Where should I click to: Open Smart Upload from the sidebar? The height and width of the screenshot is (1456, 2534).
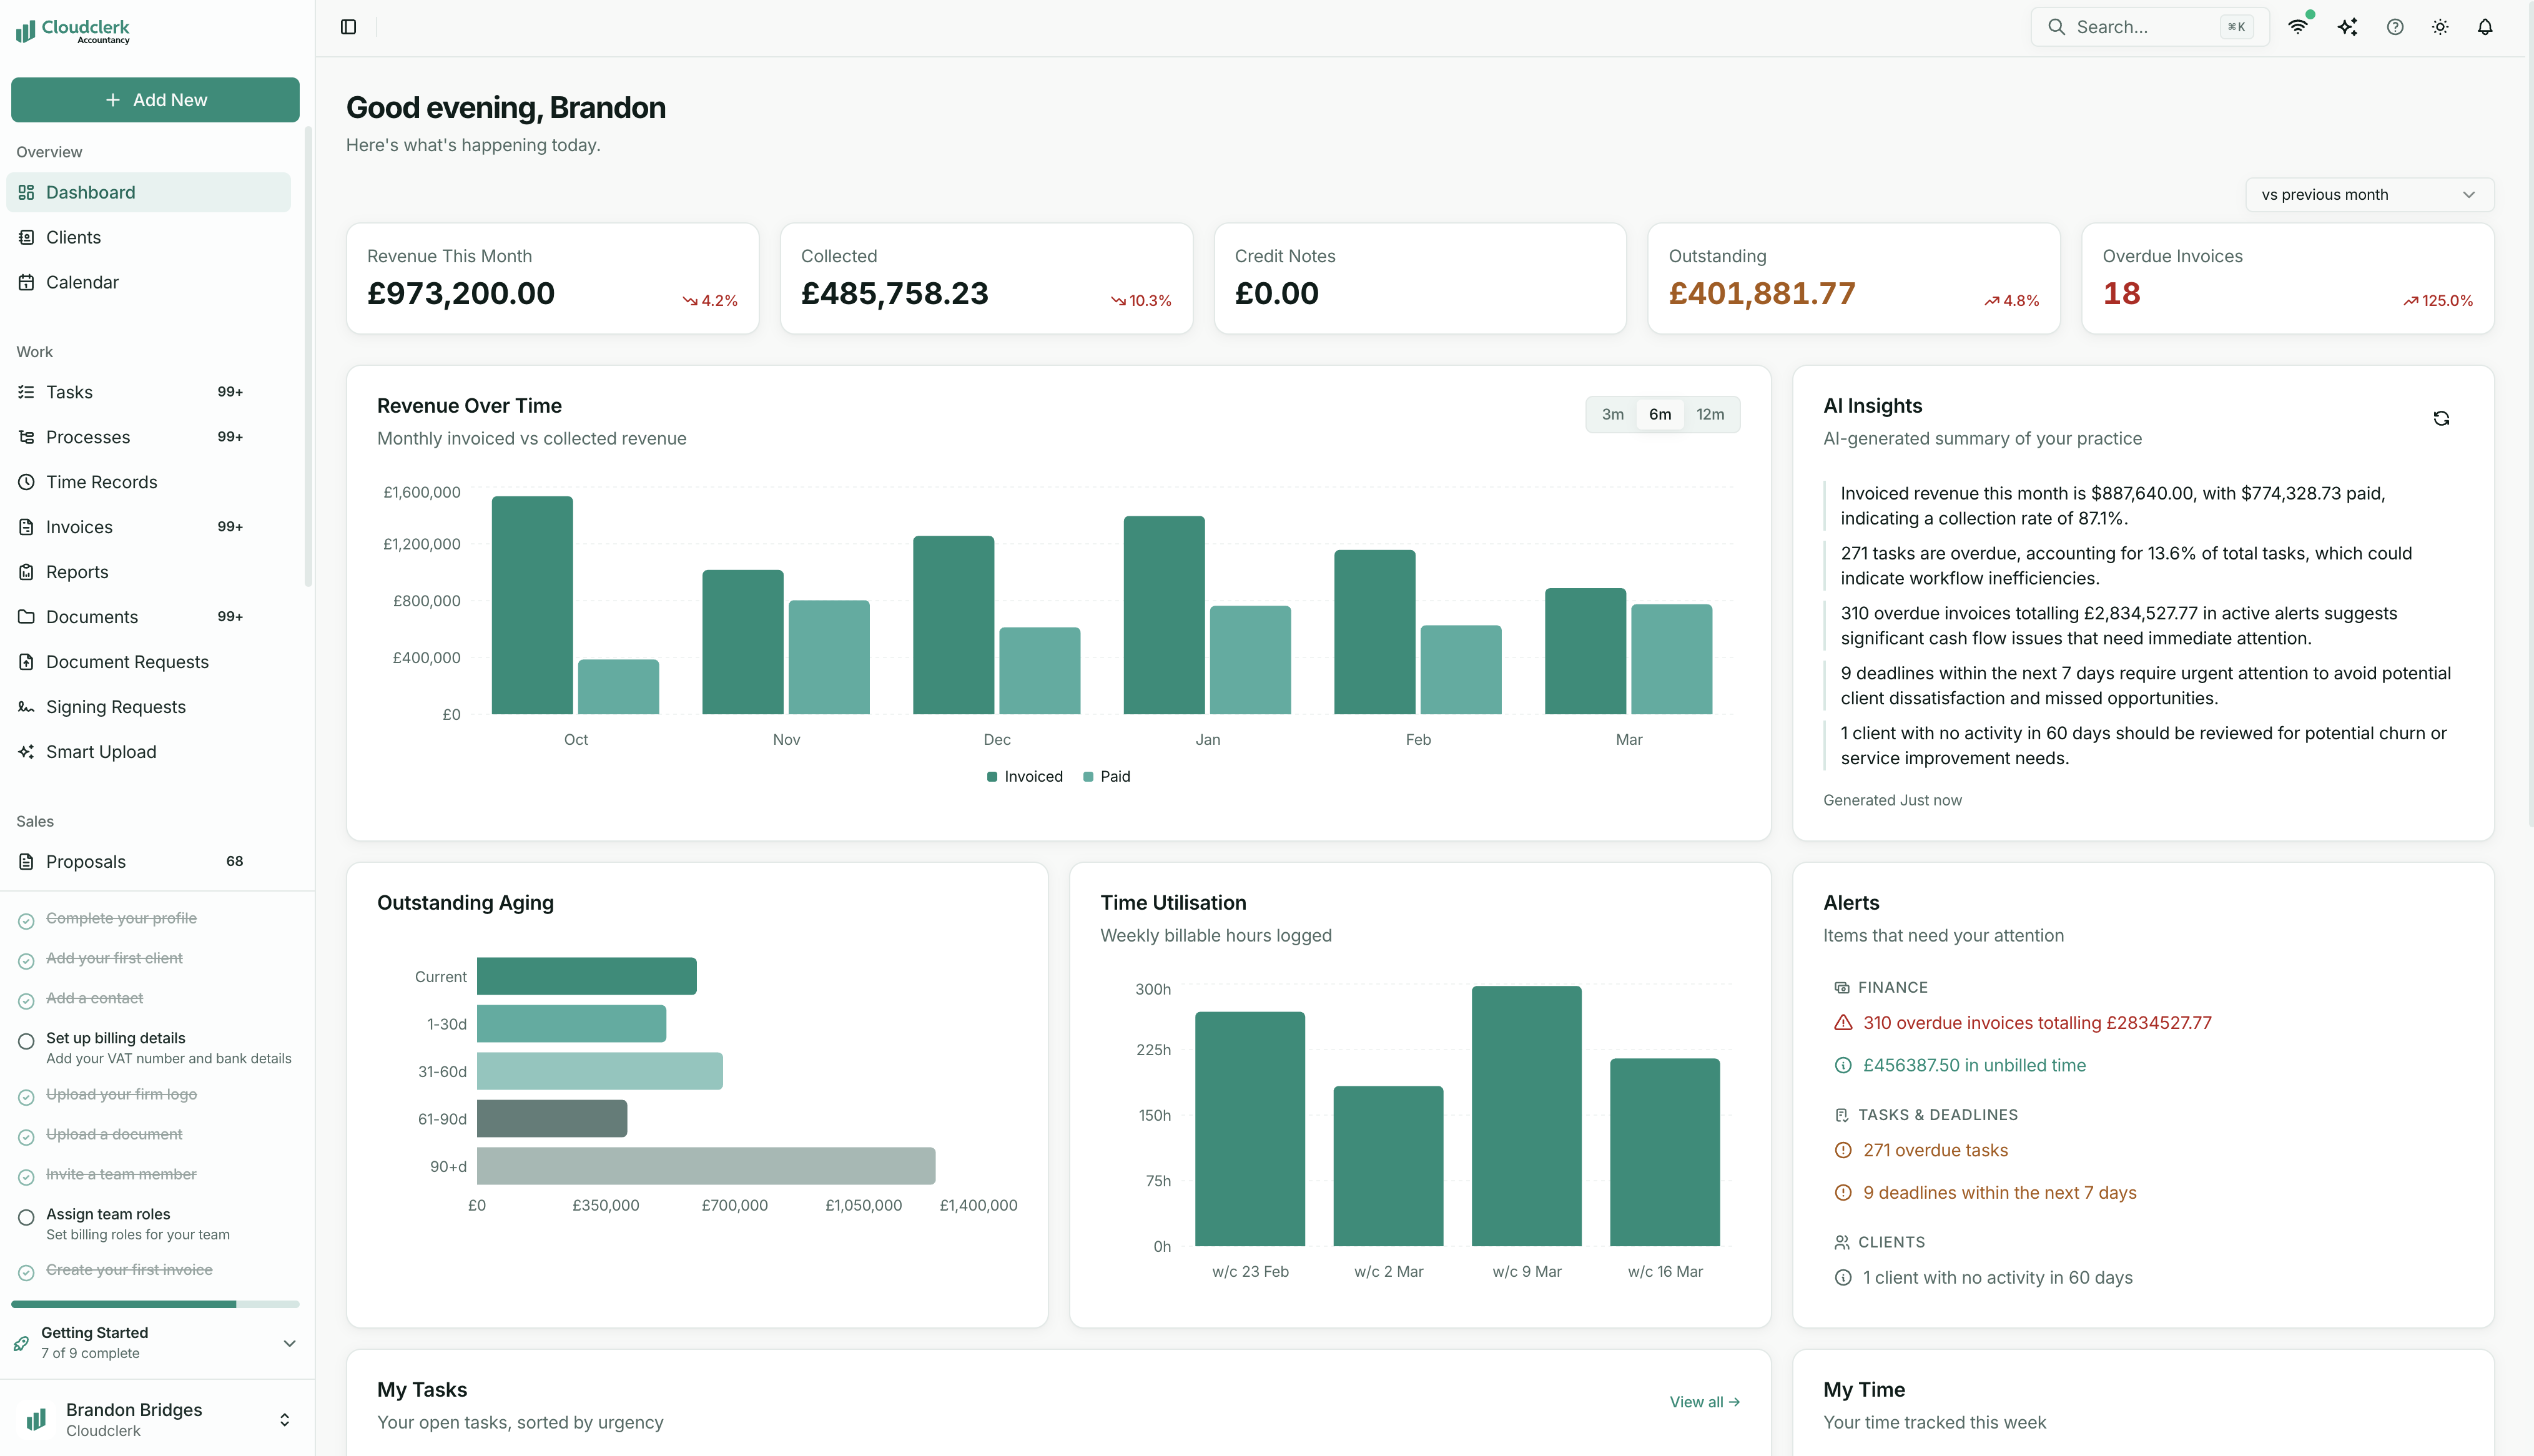100,751
